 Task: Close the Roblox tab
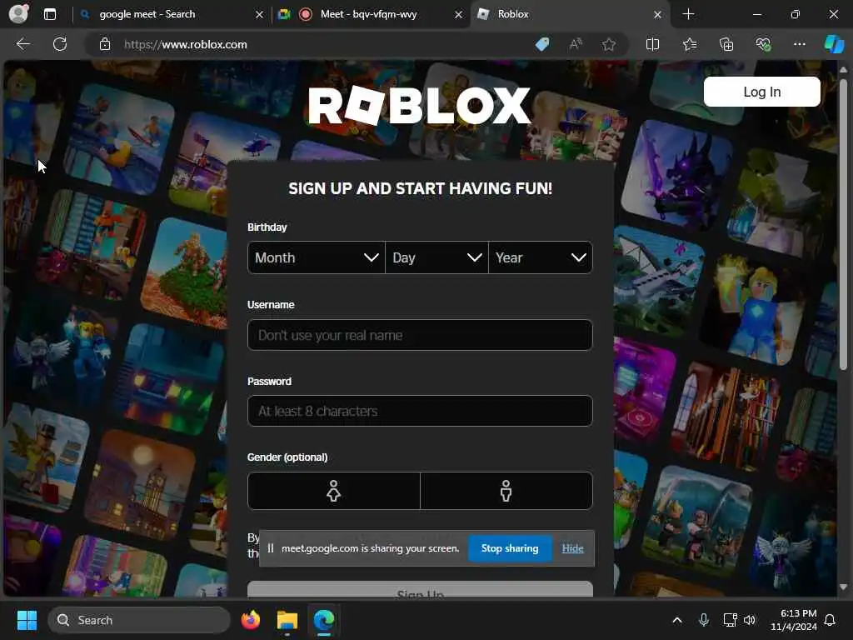pos(657,15)
